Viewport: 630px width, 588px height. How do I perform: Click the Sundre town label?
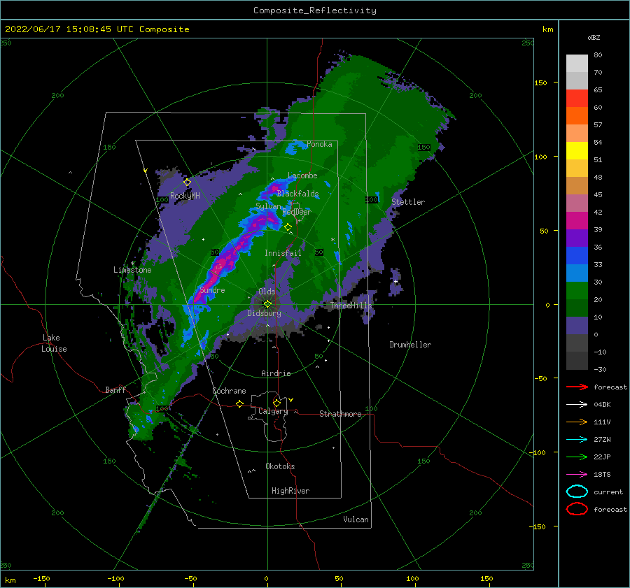[212, 290]
